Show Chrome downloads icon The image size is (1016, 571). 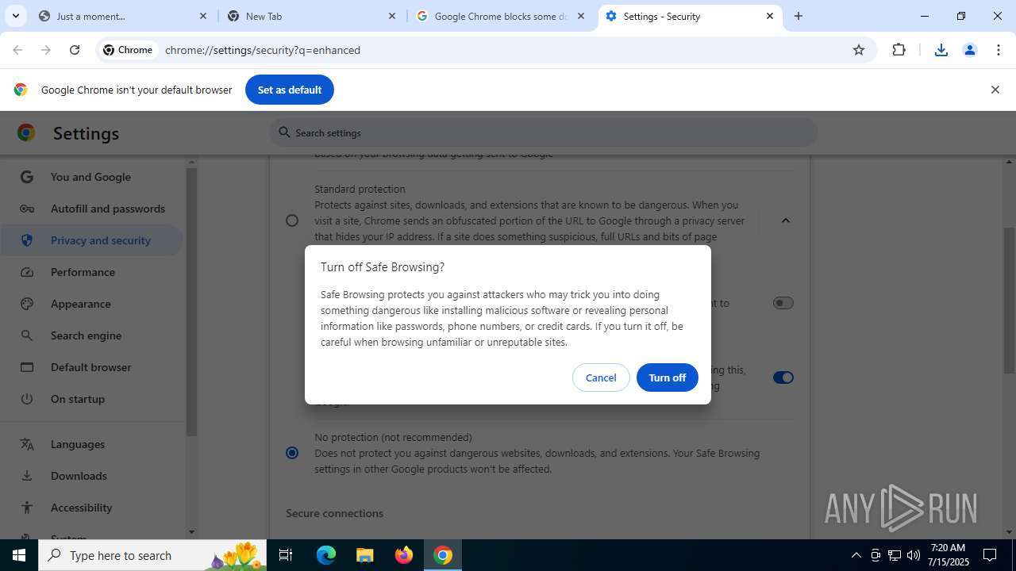(941, 50)
